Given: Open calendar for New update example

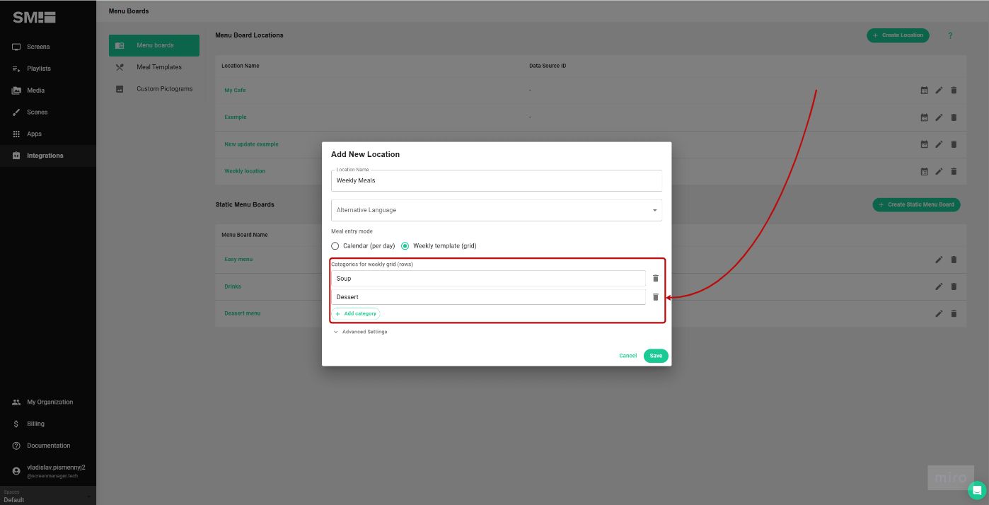Looking at the screenshot, I should (924, 144).
